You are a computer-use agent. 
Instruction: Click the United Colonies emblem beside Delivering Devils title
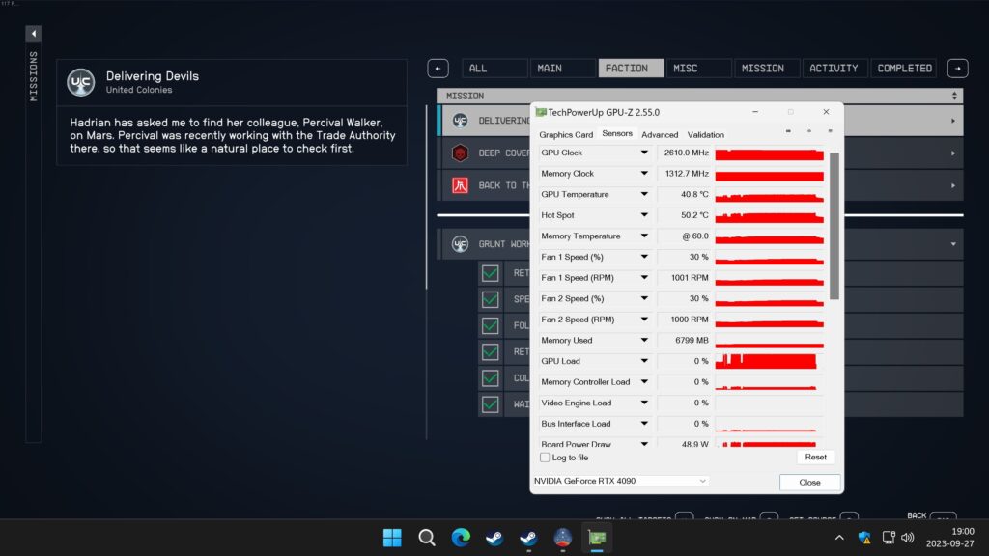click(x=81, y=82)
